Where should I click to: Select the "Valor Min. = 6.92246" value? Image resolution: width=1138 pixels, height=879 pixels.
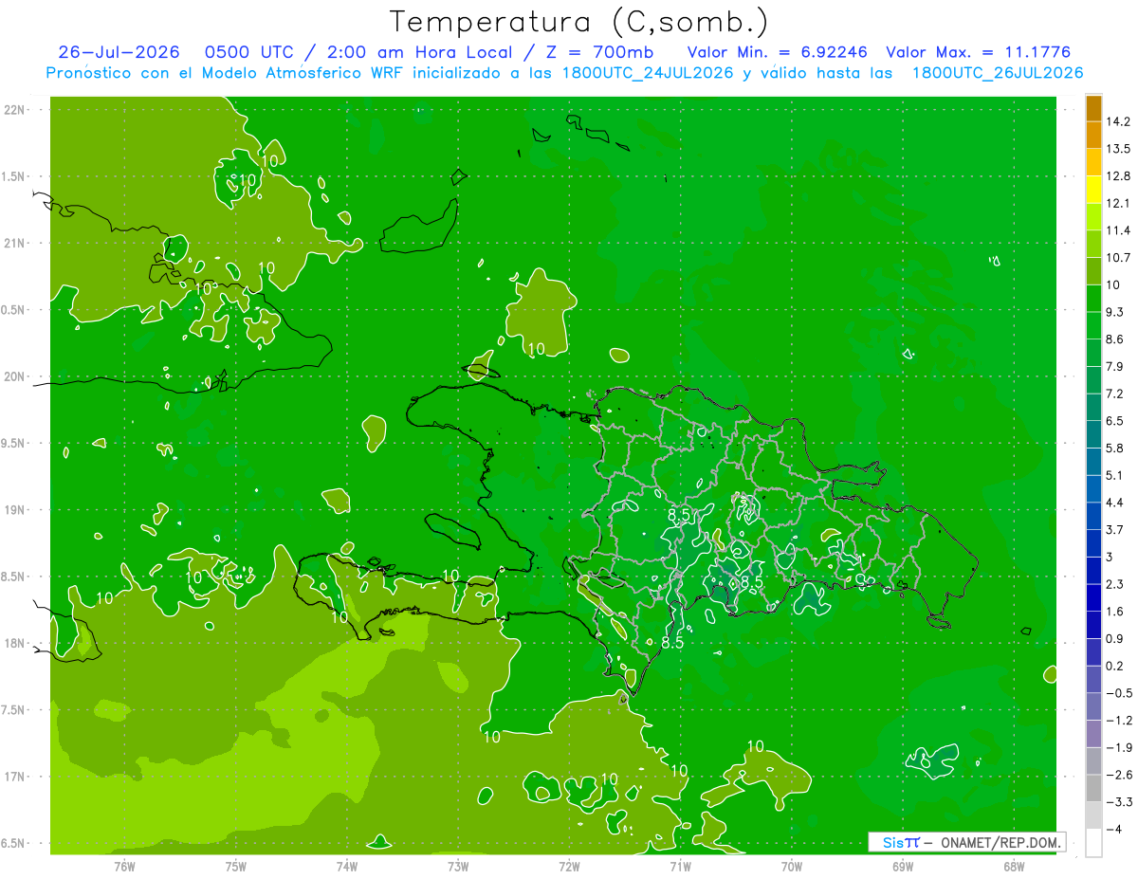coord(777,52)
